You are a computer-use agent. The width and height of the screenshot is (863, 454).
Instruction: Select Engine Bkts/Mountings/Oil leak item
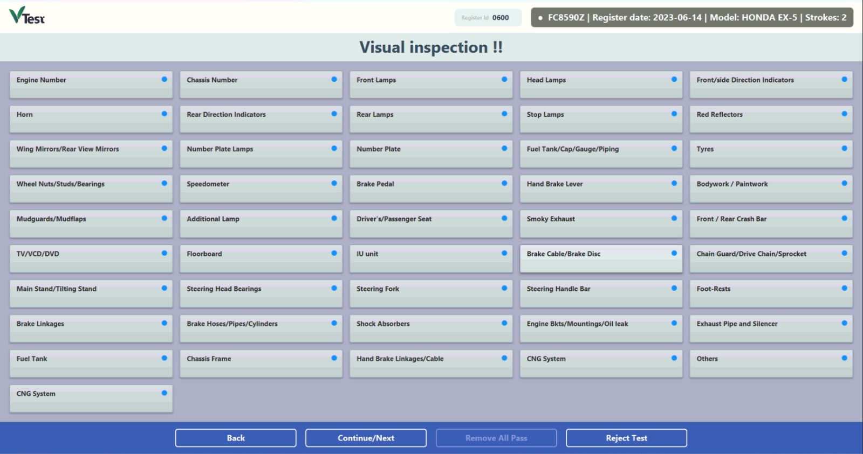601,329
